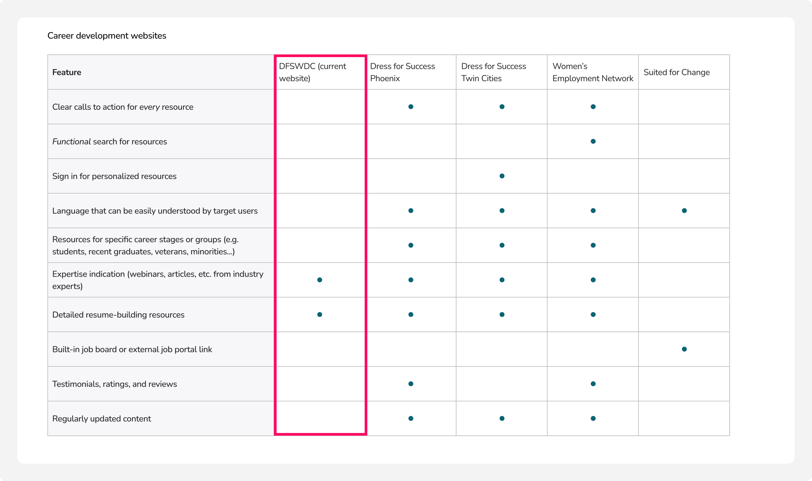The width and height of the screenshot is (812, 481).
Task: Click Women's Employment Network dot in career stages row
Action: point(593,245)
